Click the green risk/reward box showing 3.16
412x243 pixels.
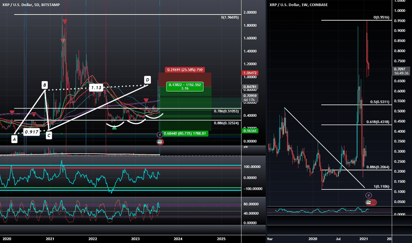pyautogui.click(x=185, y=87)
